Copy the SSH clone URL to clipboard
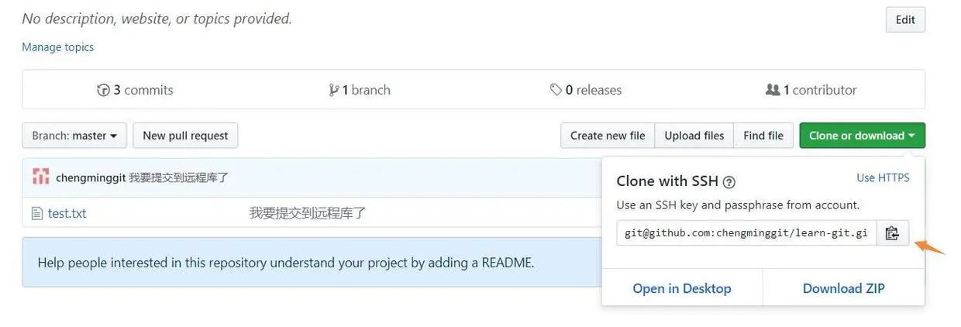The height and width of the screenshot is (327, 961). 892,233
